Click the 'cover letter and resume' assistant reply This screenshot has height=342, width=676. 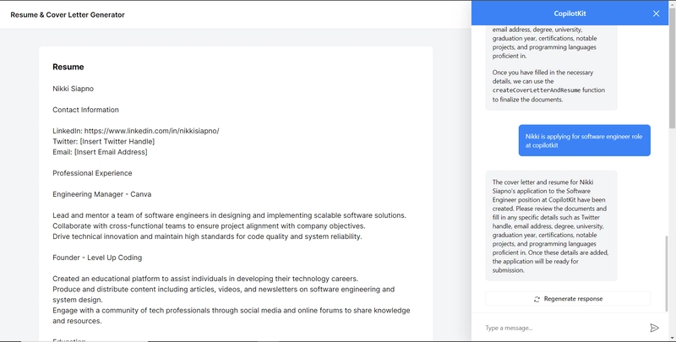click(x=551, y=226)
